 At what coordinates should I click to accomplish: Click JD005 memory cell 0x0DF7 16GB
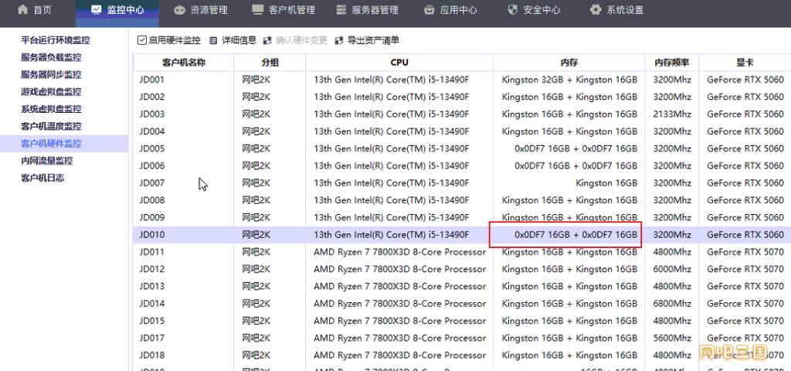(576, 149)
